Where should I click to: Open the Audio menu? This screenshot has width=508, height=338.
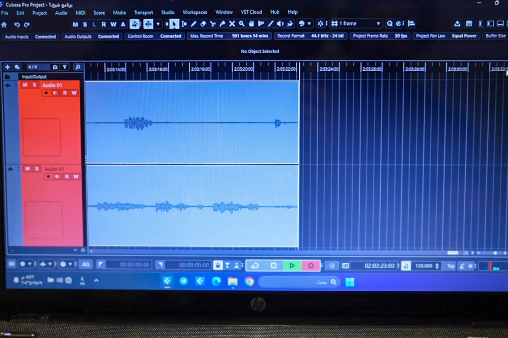pyautogui.click(x=61, y=13)
